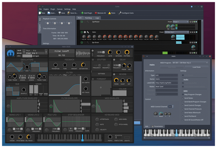
Task: Click the next preset arrow in Helm
Action: click(x=46, y=52)
